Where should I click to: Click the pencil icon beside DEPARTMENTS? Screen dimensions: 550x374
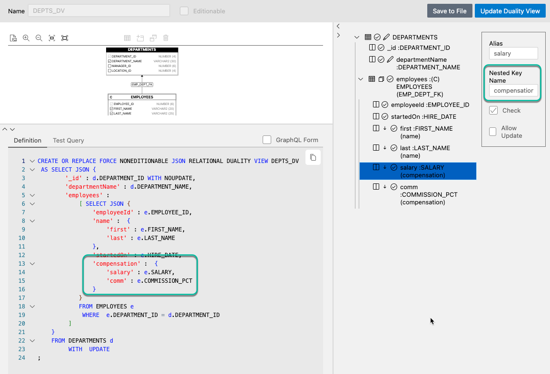386,37
